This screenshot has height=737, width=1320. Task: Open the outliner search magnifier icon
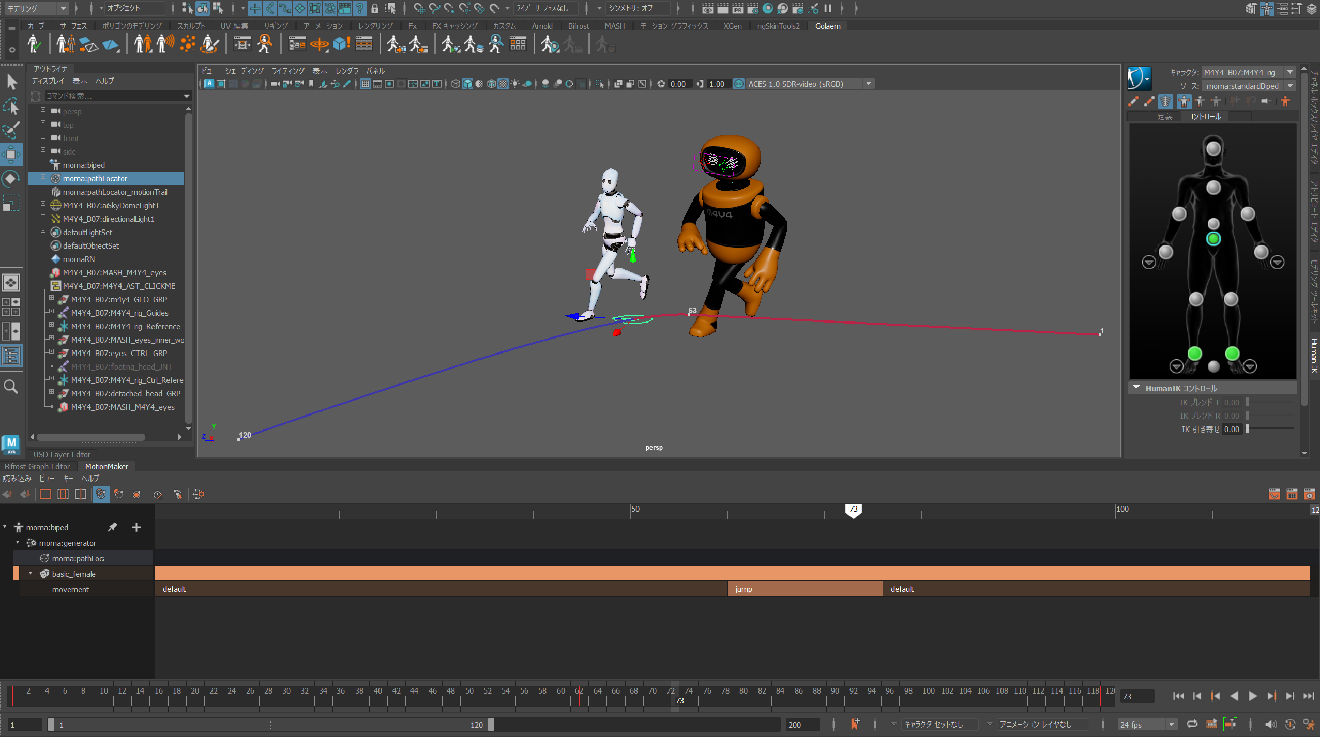(x=11, y=386)
